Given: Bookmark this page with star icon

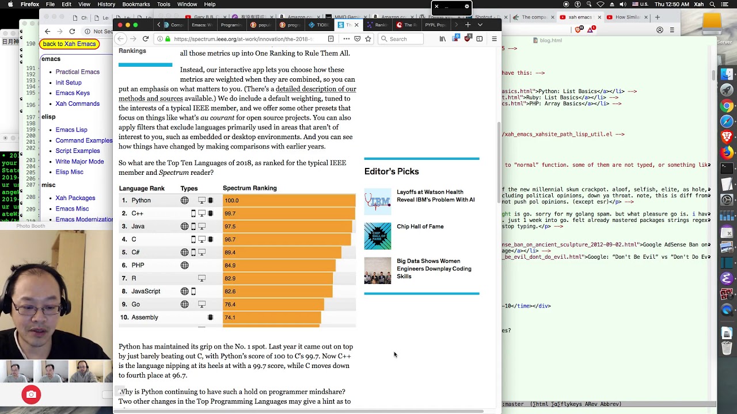Looking at the screenshot, I should pos(368,39).
